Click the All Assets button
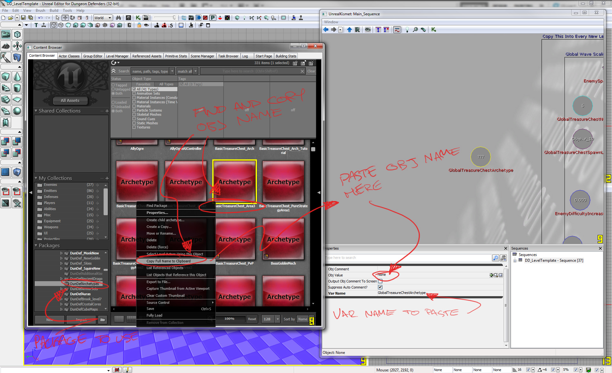 pos(70,100)
